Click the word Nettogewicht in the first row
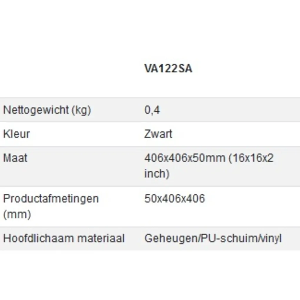This screenshot has height=300, width=300. (36, 110)
